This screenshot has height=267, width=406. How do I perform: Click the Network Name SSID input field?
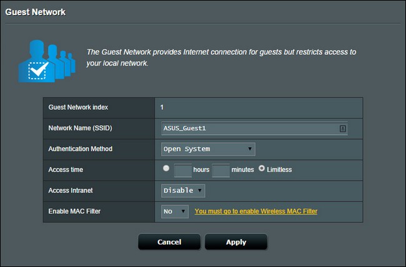[x=254, y=129]
